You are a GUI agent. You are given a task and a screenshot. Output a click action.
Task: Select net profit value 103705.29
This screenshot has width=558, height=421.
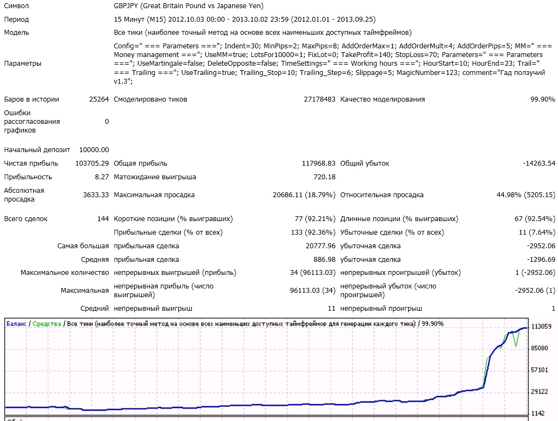pos(92,164)
